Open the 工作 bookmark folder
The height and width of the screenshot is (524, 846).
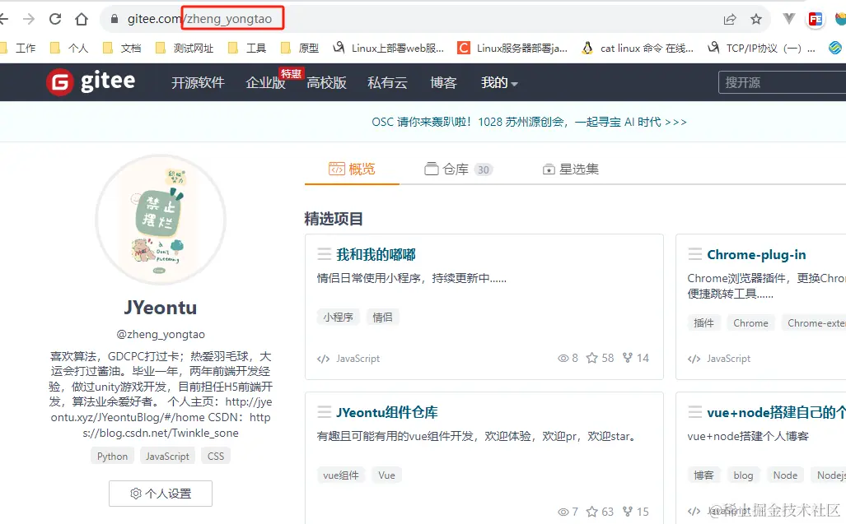point(18,49)
